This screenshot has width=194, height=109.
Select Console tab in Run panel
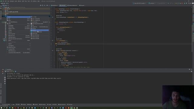tap(7, 71)
